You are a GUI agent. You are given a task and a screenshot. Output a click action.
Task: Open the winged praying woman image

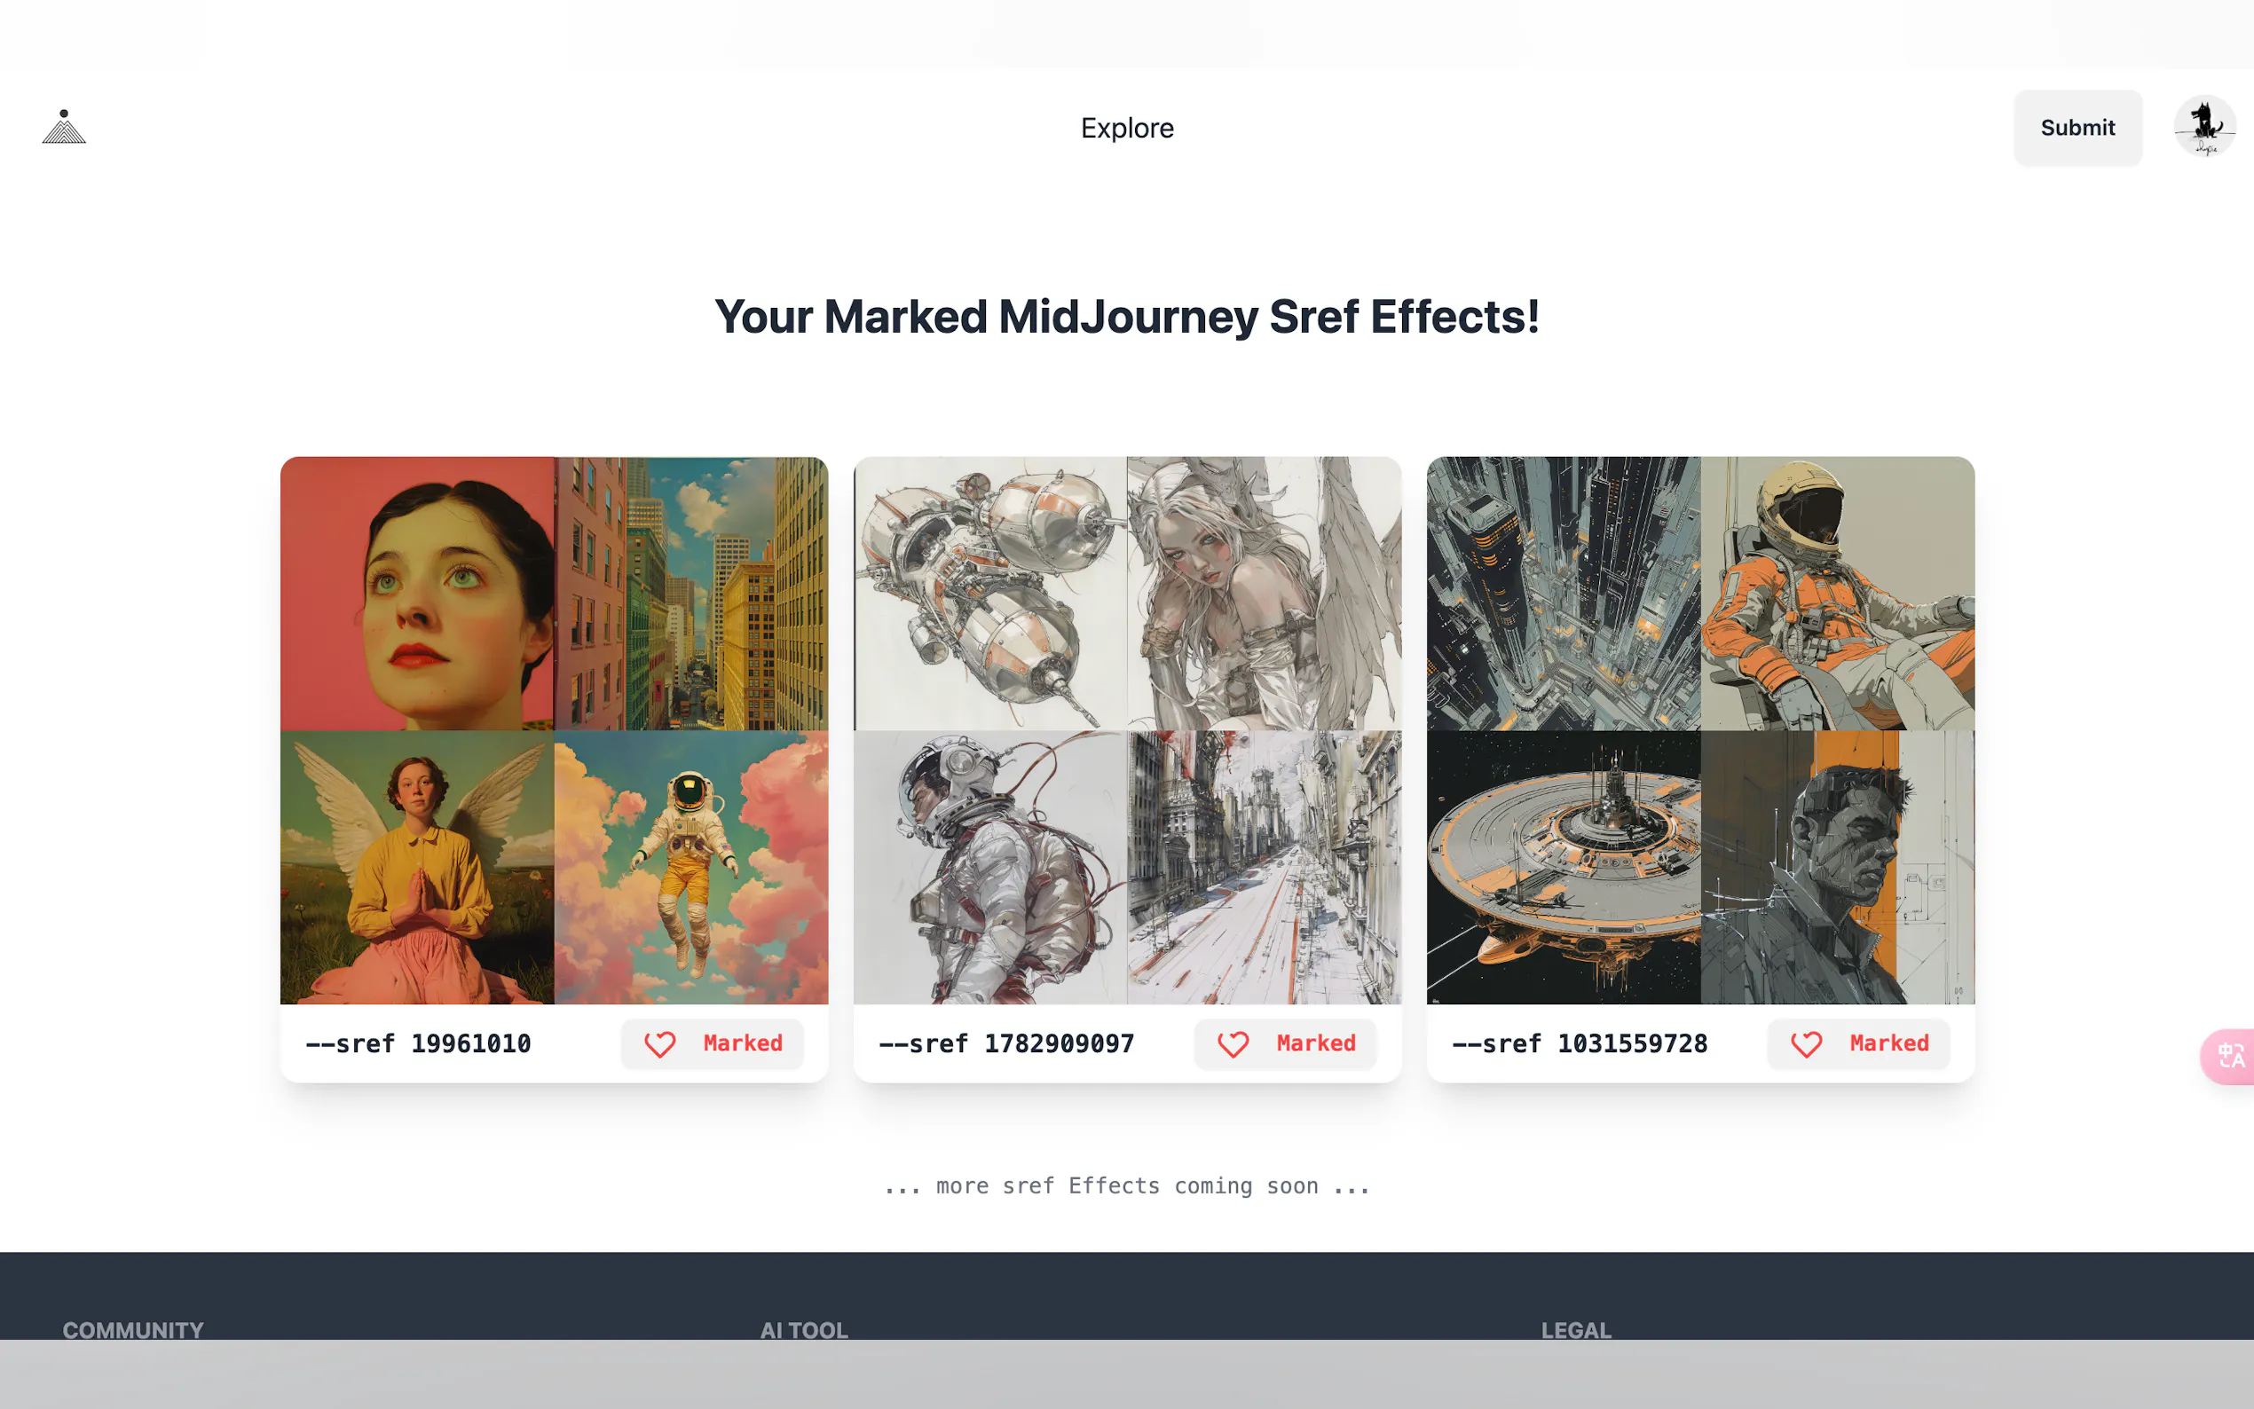[x=417, y=868]
